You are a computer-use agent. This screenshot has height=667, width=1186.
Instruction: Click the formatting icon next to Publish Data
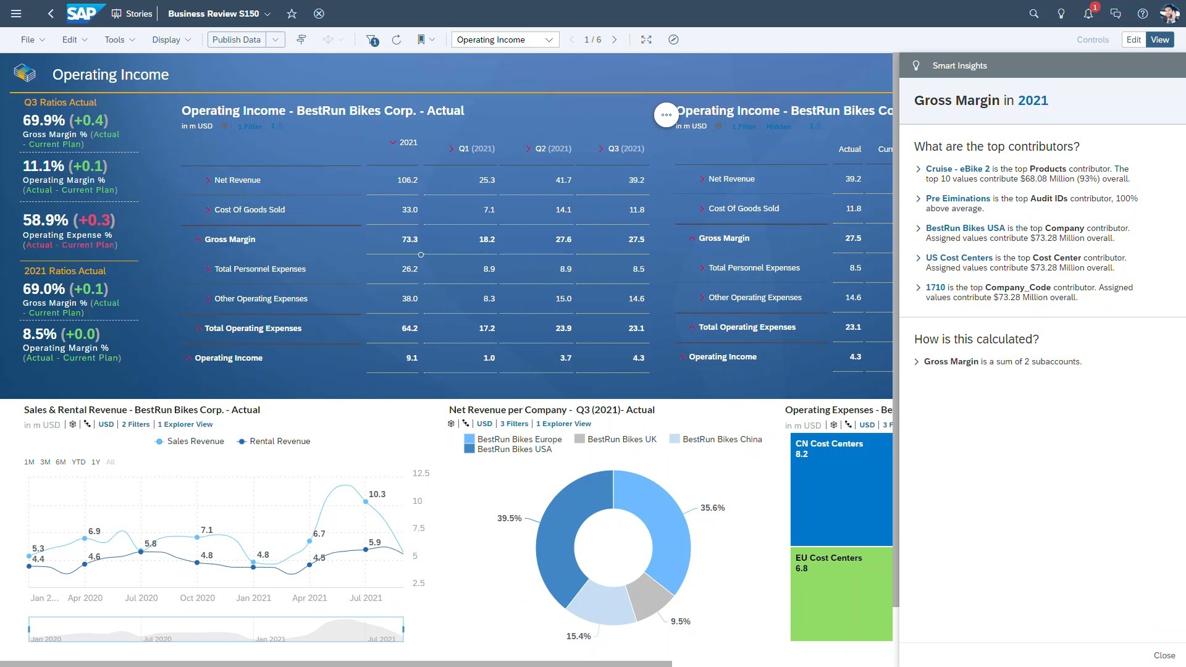coord(301,40)
